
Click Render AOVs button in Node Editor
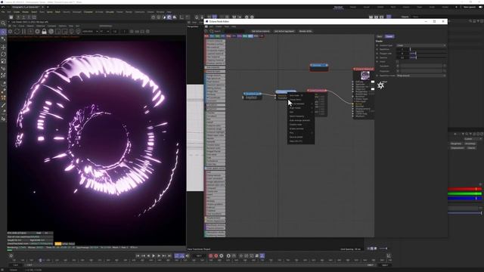(306, 31)
